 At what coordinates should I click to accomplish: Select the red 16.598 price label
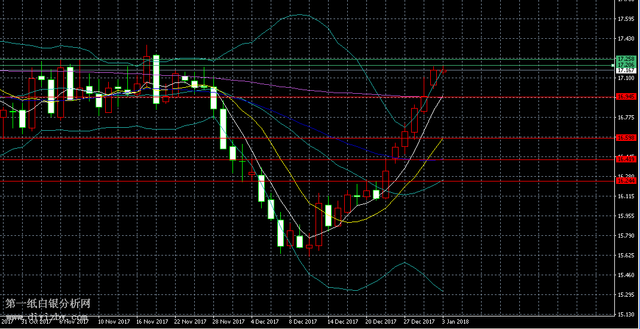[626, 138]
